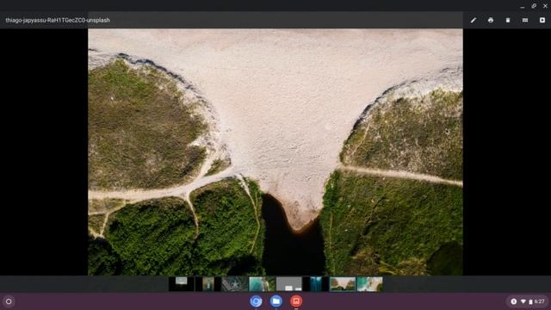Click the red Gallery app shelf icon
This screenshot has width=551, height=310.
[296, 301]
